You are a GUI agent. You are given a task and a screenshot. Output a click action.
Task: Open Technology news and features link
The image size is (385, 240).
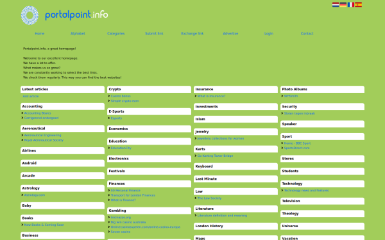tap(307, 190)
